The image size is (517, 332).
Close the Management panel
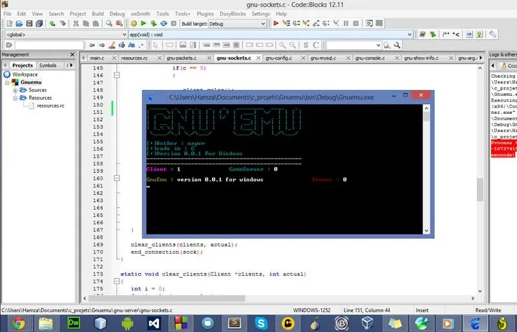click(72, 54)
